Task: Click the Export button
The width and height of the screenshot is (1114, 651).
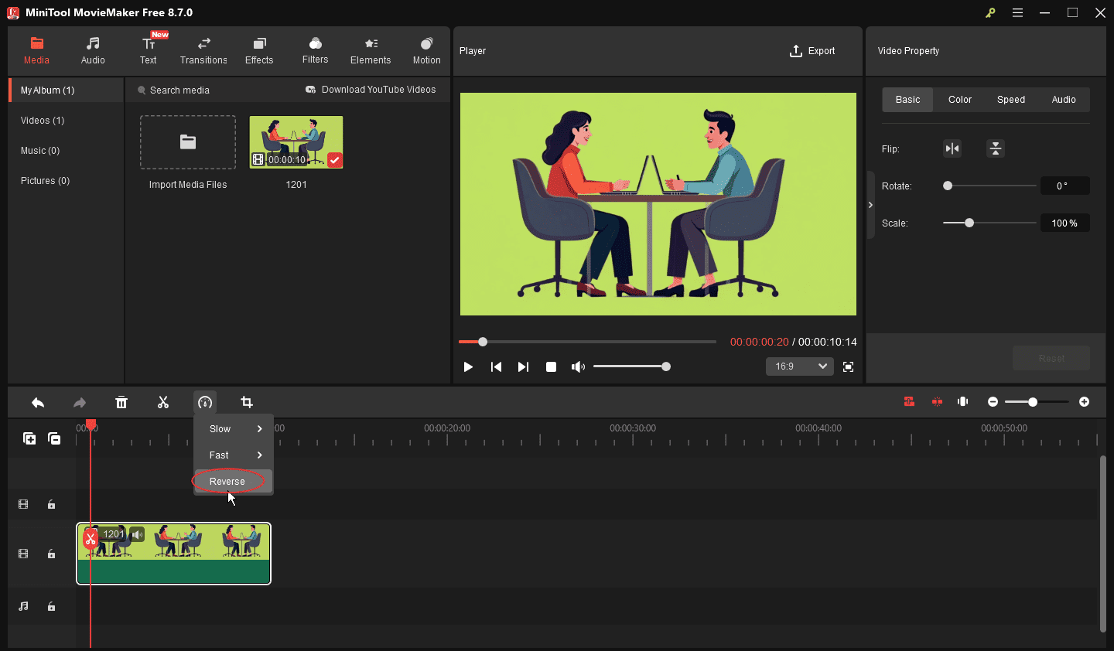Action: pyautogui.click(x=812, y=51)
